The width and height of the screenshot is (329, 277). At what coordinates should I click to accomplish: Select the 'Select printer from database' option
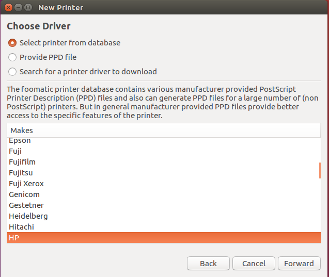click(12, 43)
